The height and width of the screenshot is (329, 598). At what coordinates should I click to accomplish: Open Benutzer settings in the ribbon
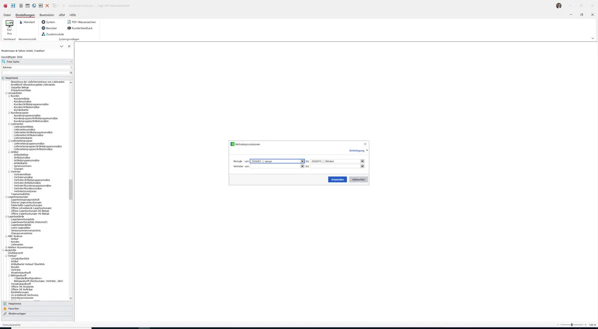coord(49,28)
